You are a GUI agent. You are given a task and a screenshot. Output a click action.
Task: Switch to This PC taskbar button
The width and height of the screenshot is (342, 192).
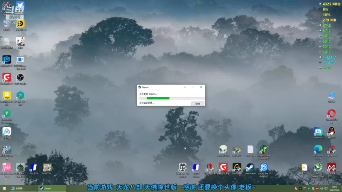point(23,188)
